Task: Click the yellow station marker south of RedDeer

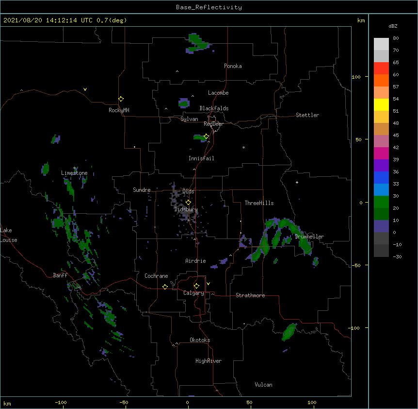Action: (x=206, y=136)
